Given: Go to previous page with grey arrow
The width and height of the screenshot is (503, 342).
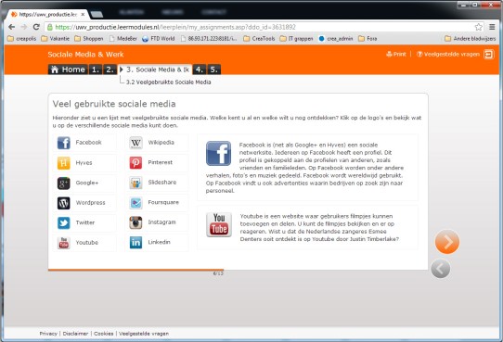Looking at the screenshot, I should [441, 269].
